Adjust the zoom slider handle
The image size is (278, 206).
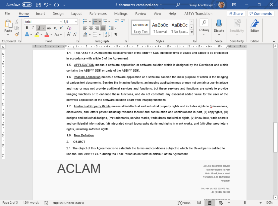[x=245, y=203]
